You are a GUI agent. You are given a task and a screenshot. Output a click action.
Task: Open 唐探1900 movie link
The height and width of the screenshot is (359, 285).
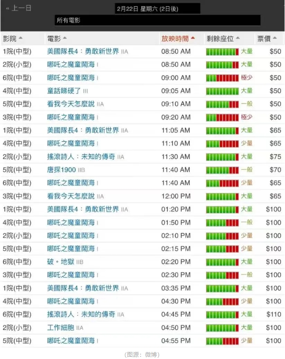pos(61,170)
